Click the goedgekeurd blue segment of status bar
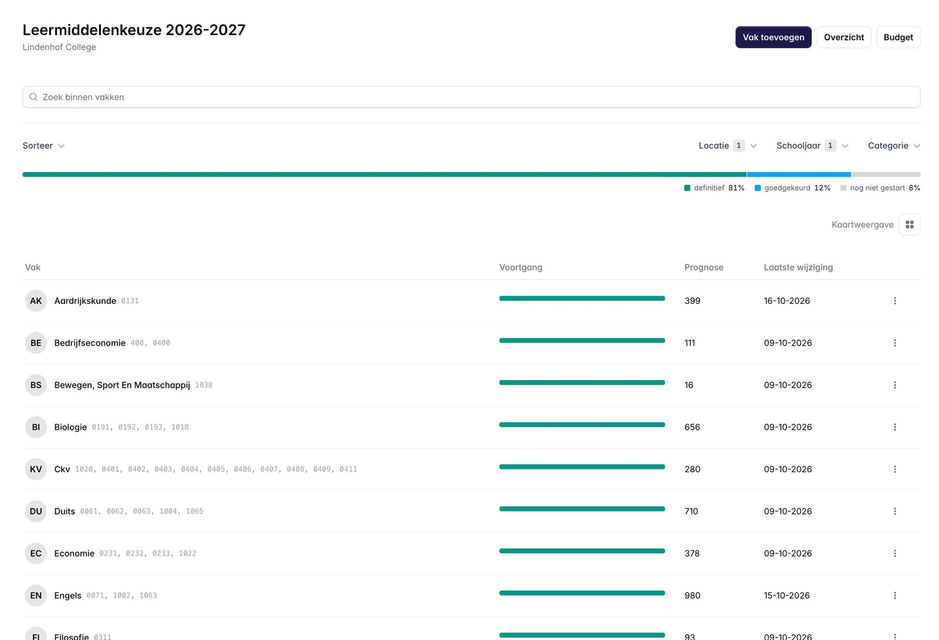Screen dimensions: 939x640 pyautogui.click(x=799, y=174)
